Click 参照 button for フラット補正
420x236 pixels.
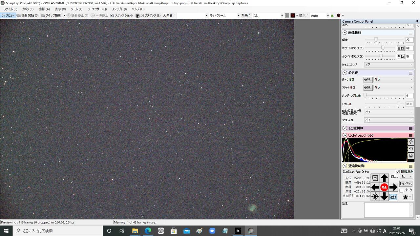pyautogui.click(x=368, y=88)
